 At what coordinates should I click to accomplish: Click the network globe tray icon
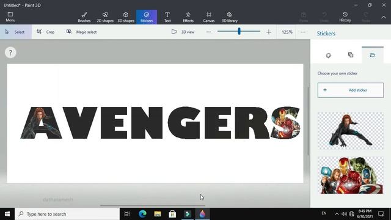352,214
